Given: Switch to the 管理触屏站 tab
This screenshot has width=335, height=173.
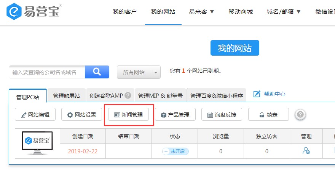Looking at the screenshot, I should (67, 96).
